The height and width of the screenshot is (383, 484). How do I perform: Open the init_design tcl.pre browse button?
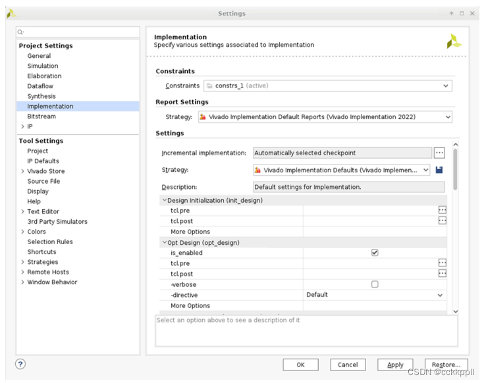tap(442, 211)
